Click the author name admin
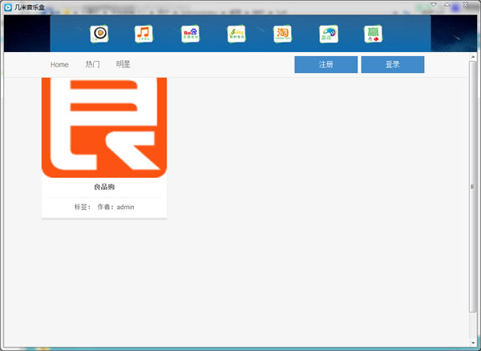This screenshot has height=351, width=481. [126, 208]
